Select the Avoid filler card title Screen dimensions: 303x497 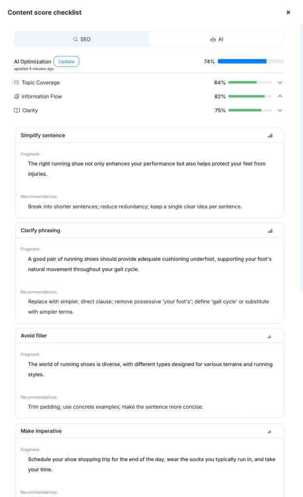tap(34, 336)
